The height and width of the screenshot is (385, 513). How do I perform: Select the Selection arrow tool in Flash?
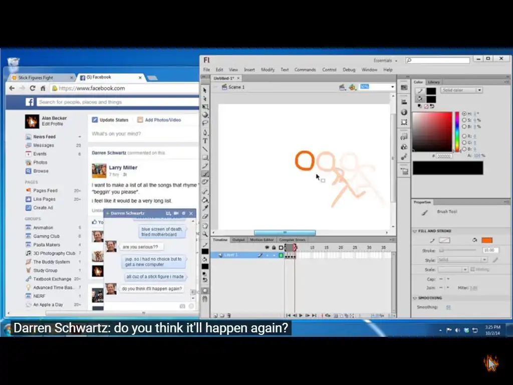coord(205,90)
